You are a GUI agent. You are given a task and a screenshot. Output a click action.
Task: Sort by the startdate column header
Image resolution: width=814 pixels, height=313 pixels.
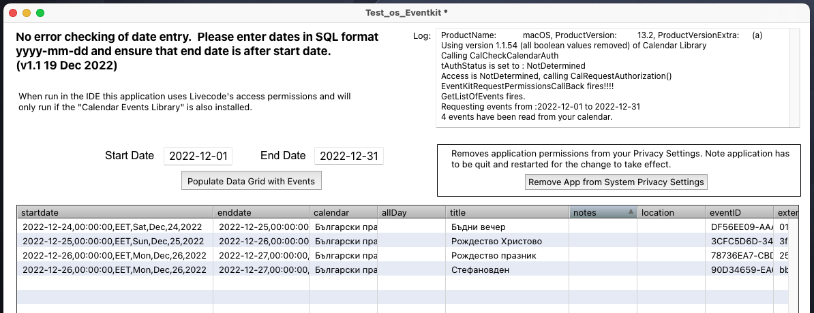(x=115, y=212)
